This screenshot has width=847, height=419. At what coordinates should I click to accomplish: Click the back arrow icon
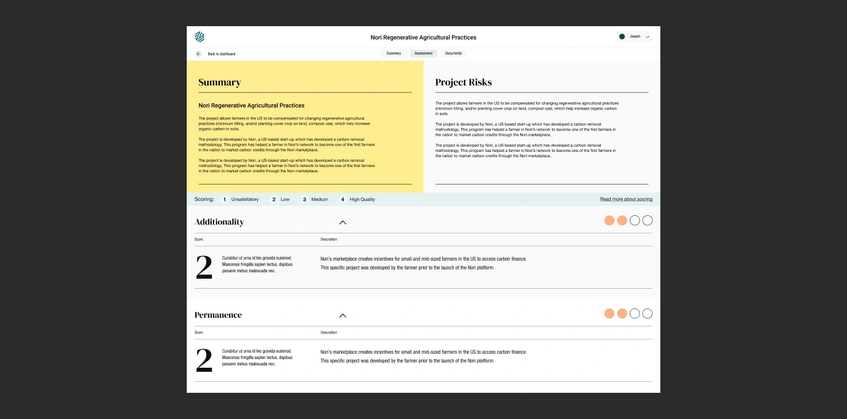pyautogui.click(x=198, y=54)
